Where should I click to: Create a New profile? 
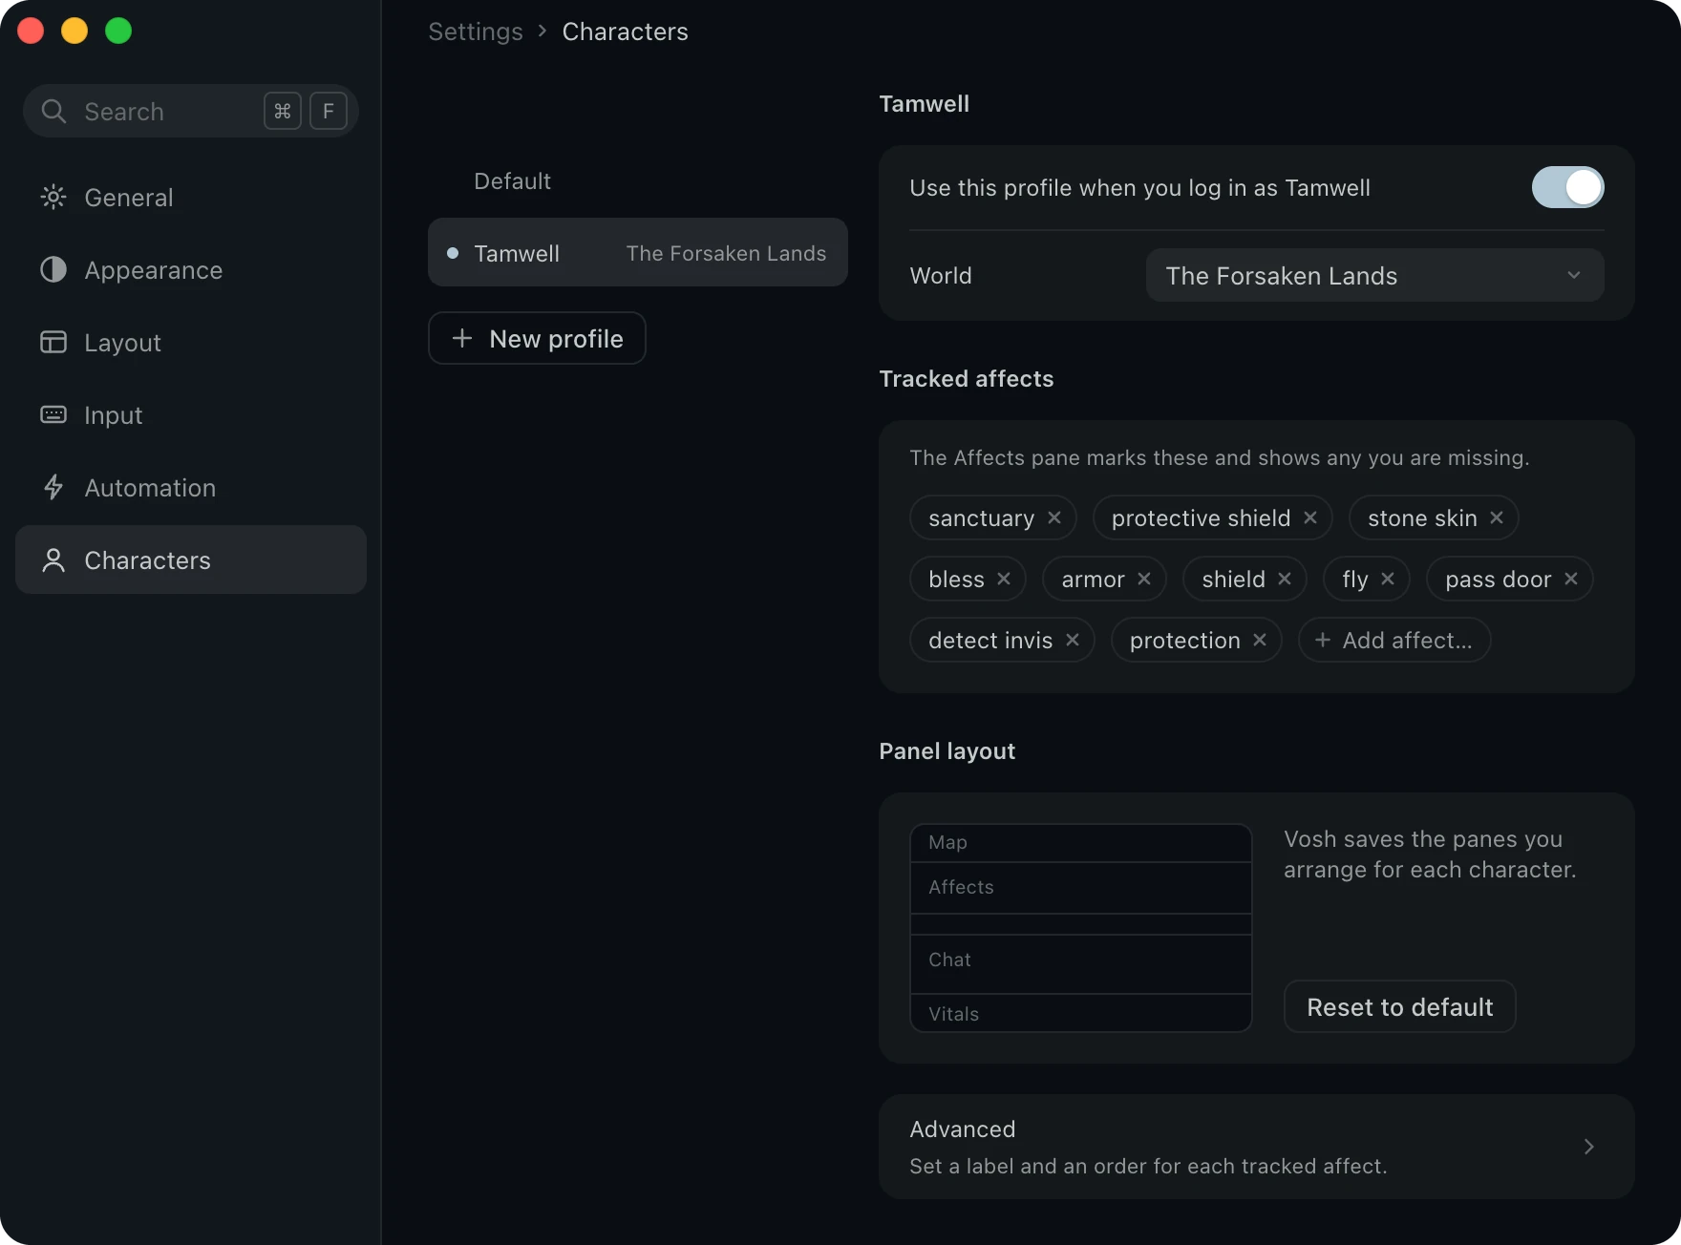coord(537,338)
